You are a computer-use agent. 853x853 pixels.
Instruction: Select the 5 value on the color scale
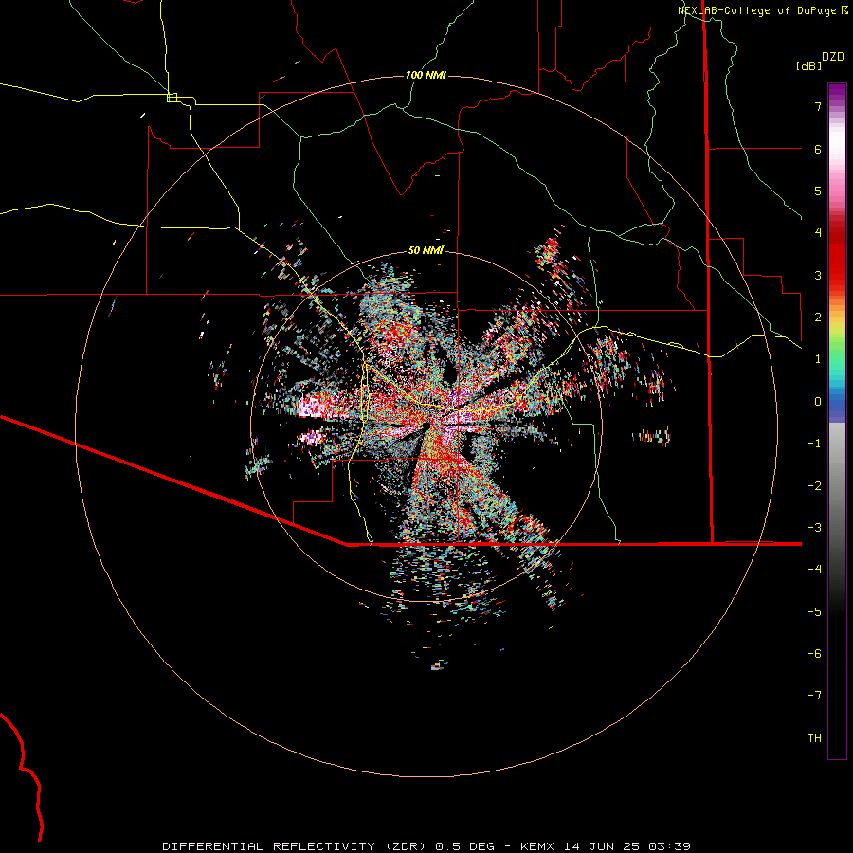tap(818, 191)
